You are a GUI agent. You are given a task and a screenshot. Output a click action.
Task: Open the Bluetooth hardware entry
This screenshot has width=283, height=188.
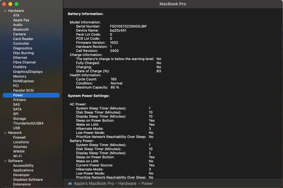tap(21, 29)
